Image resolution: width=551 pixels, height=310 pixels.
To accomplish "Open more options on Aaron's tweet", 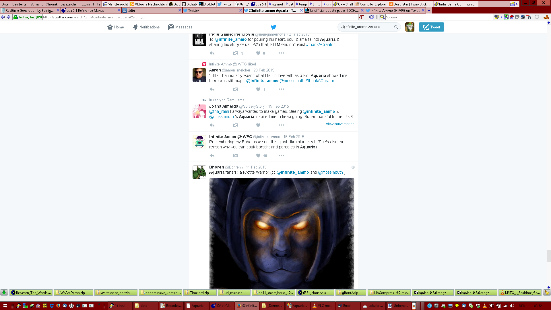I will pyautogui.click(x=281, y=89).
